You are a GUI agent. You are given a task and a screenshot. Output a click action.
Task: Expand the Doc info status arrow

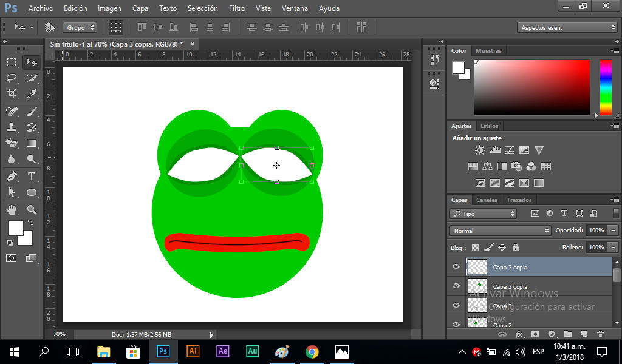[212, 335]
